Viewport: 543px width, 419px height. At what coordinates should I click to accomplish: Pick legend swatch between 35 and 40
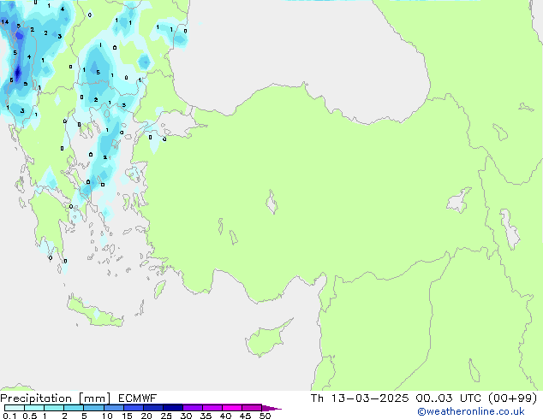click(x=212, y=408)
